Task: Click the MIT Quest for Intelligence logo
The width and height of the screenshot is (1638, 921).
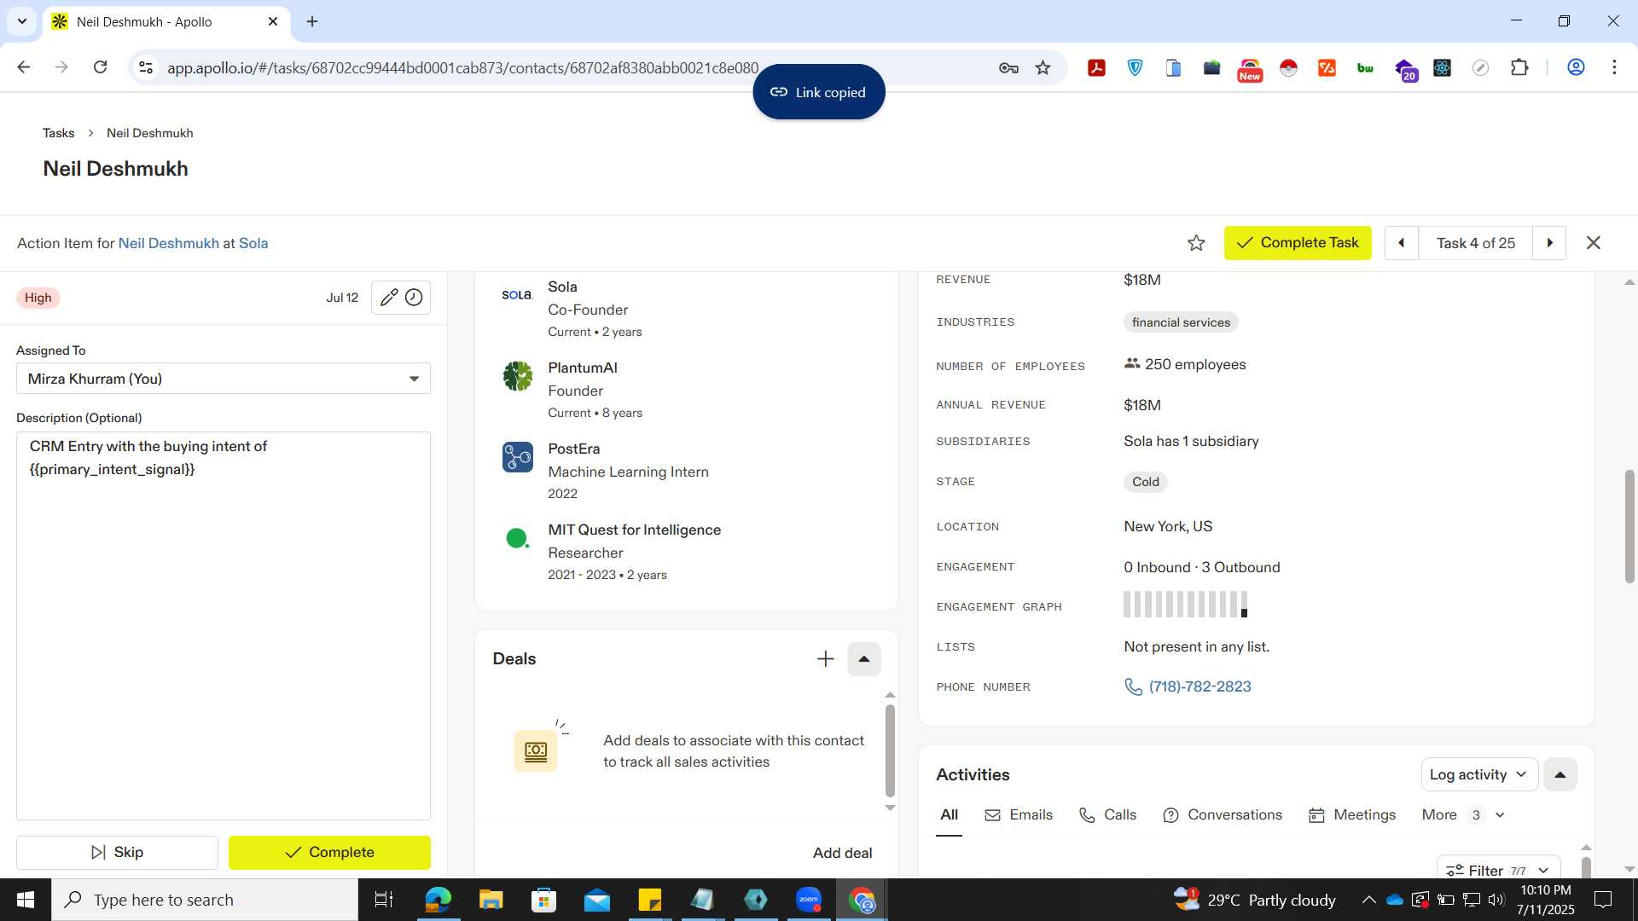Action: coord(517,538)
